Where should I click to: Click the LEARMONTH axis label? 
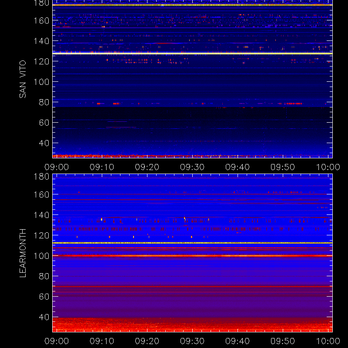tap(23, 253)
